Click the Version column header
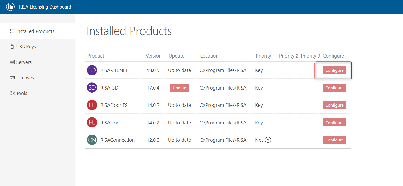Viewport: 403px width, 186px height. [154, 56]
